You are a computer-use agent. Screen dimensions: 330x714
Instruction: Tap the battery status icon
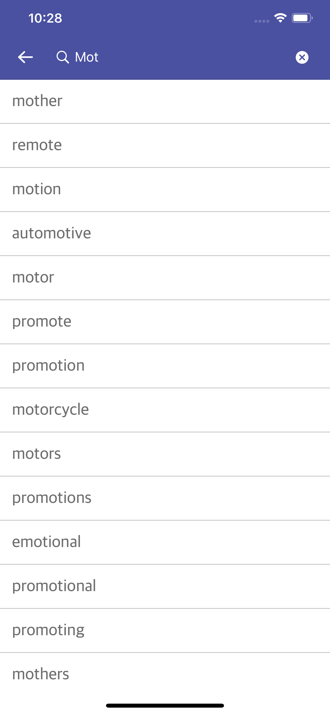302,18
